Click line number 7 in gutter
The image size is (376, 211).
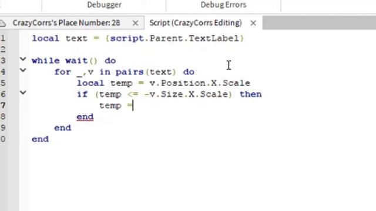pyautogui.click(x=2, y=105)
